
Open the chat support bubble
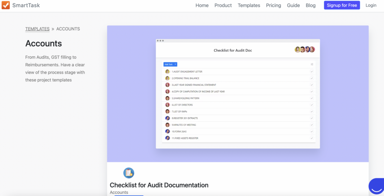click(x=377, y=187)
